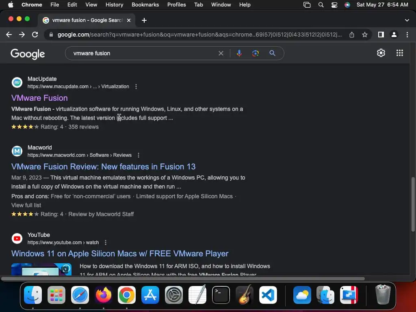This screenshot has width=416, height=312.
Task: Open System Settings from the Dock
Action: pyautogui.click(x=174, y=295)
